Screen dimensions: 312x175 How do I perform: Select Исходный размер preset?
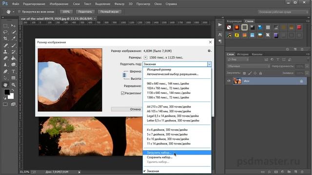point(177,70)
